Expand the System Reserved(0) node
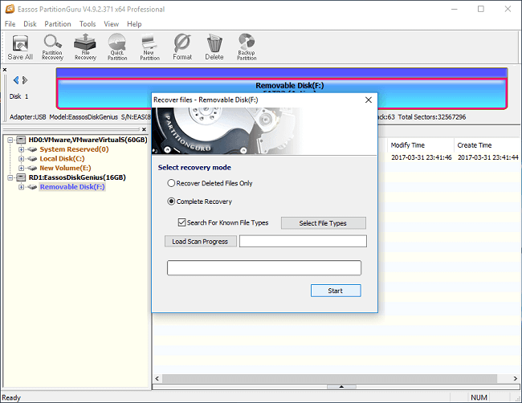The image size is (522, 403). [22, 149]
